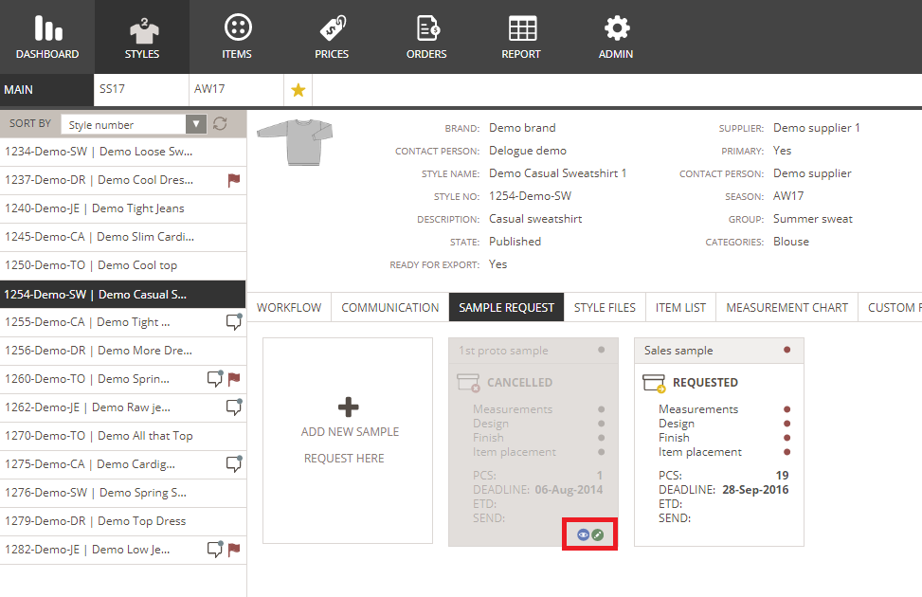Go to the Prices section
Screen dimensions: 922x597
[332, 38]
